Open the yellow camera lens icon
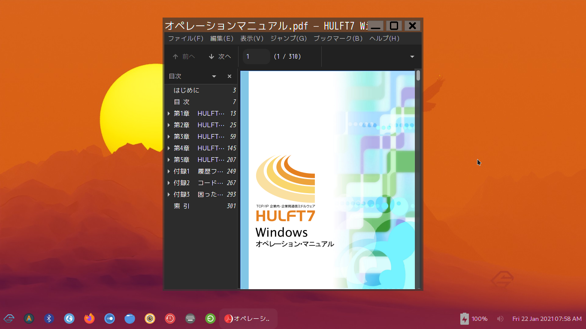Image resolution: width=586 pixels, height=329 pixels. (x=150, y=318)
